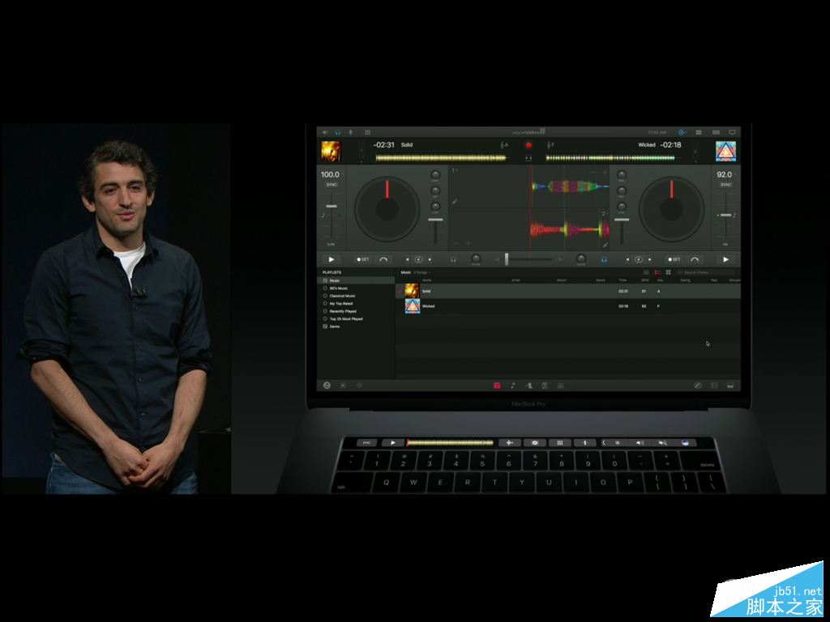Select the Classical Music playlist
The image size is (830, 622).
(356, 296)
